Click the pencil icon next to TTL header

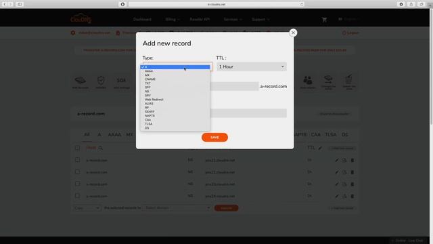tap(320, 148)
